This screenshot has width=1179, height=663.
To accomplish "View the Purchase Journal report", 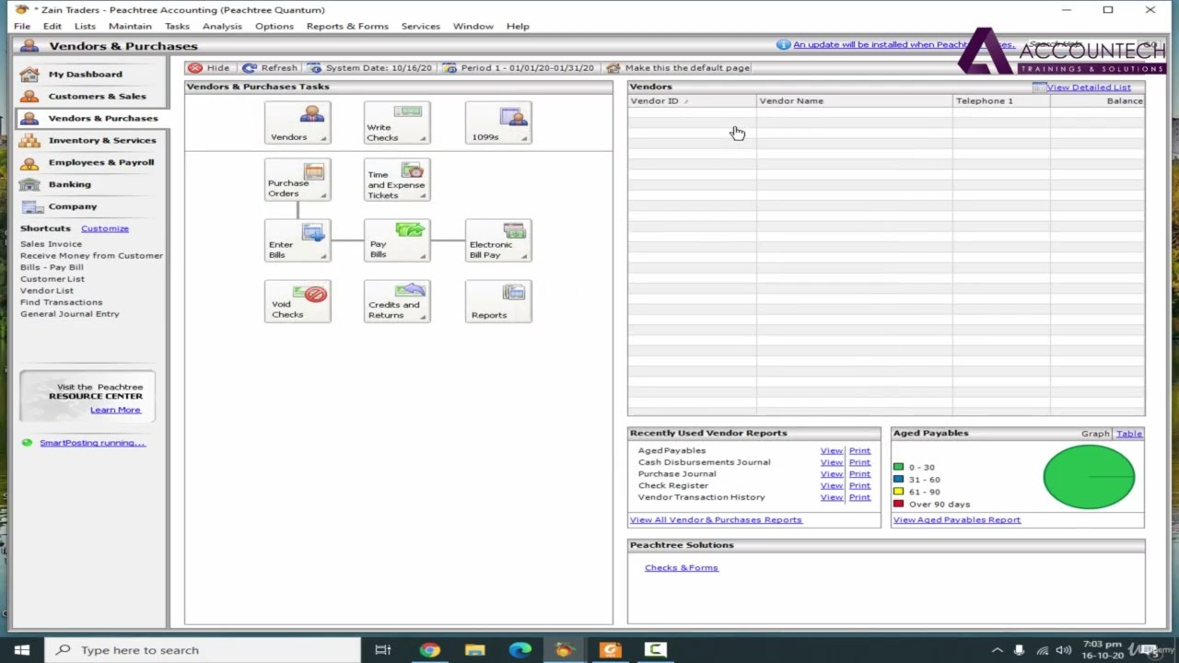I will coord(831,474).
